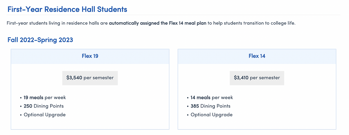Image resolution: width=349 pixels, height=135 pixels.
Task: Click the bold '19 meals' text
Action: pyautogui.click(x=34, y=97)
